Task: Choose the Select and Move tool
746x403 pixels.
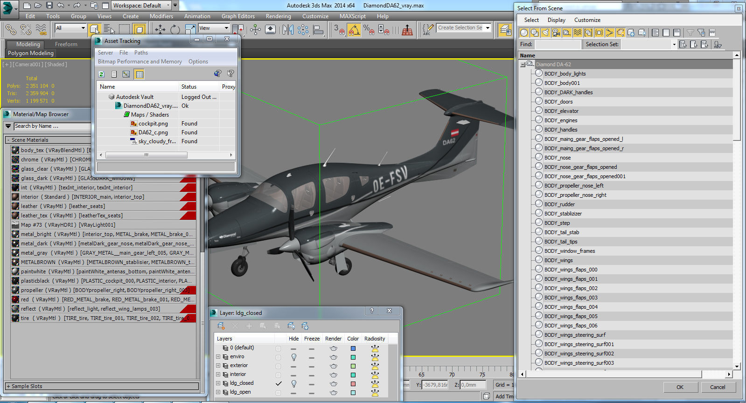Action: [160, 29]
